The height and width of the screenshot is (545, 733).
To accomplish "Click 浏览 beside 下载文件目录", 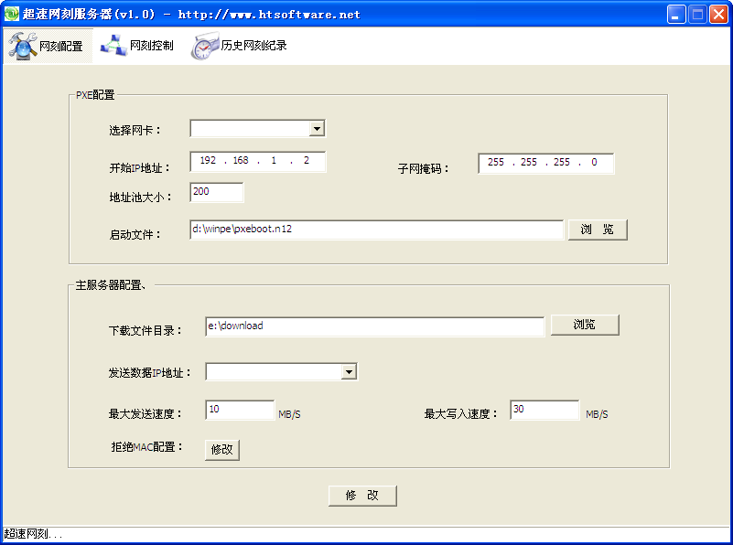I will pyautogui.click(x=584, y=325).
